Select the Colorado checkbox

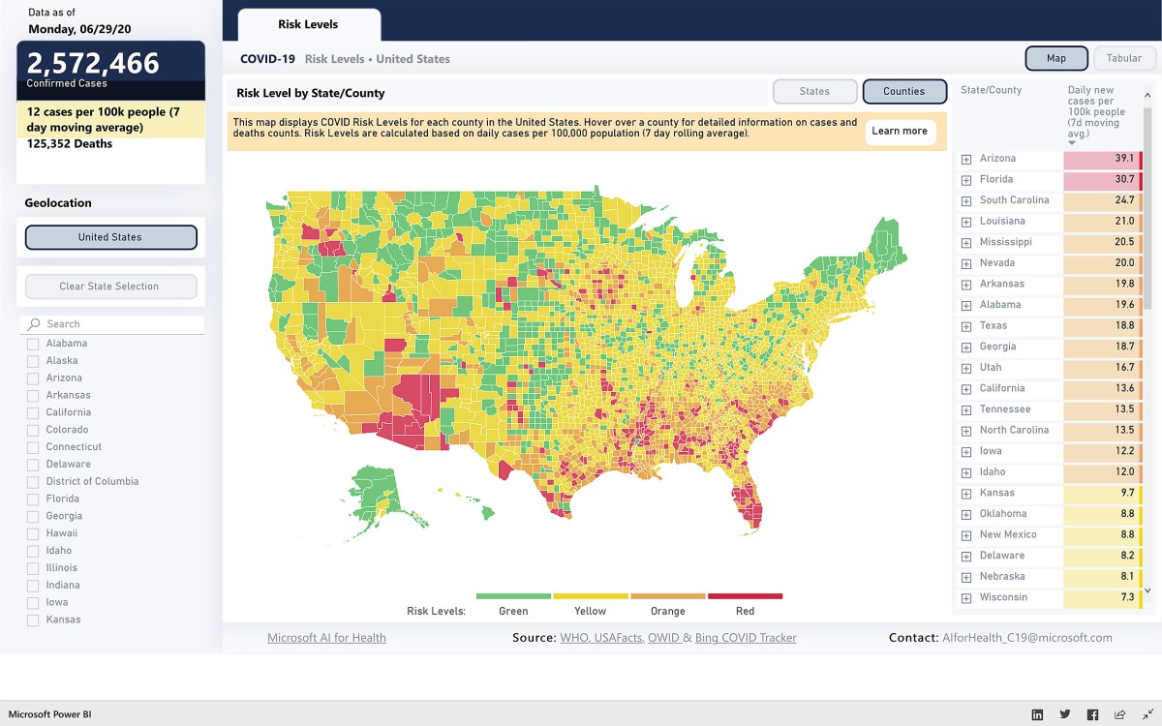click(33, 430)
